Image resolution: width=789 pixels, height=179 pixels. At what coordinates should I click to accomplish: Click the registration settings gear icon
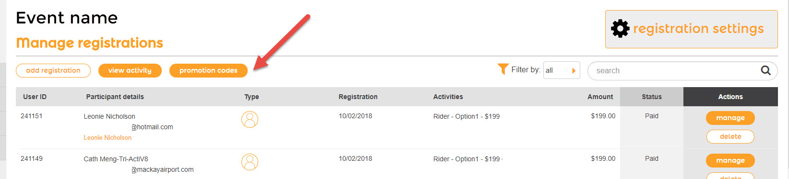click(x=620, y=29)
